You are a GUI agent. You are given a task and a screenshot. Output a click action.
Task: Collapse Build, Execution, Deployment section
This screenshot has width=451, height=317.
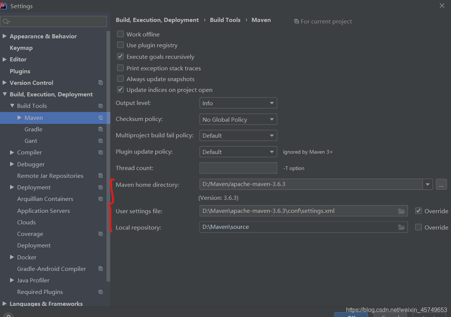tap(4, 94)
